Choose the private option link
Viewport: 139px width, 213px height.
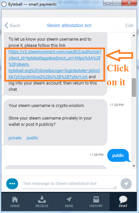15,138
